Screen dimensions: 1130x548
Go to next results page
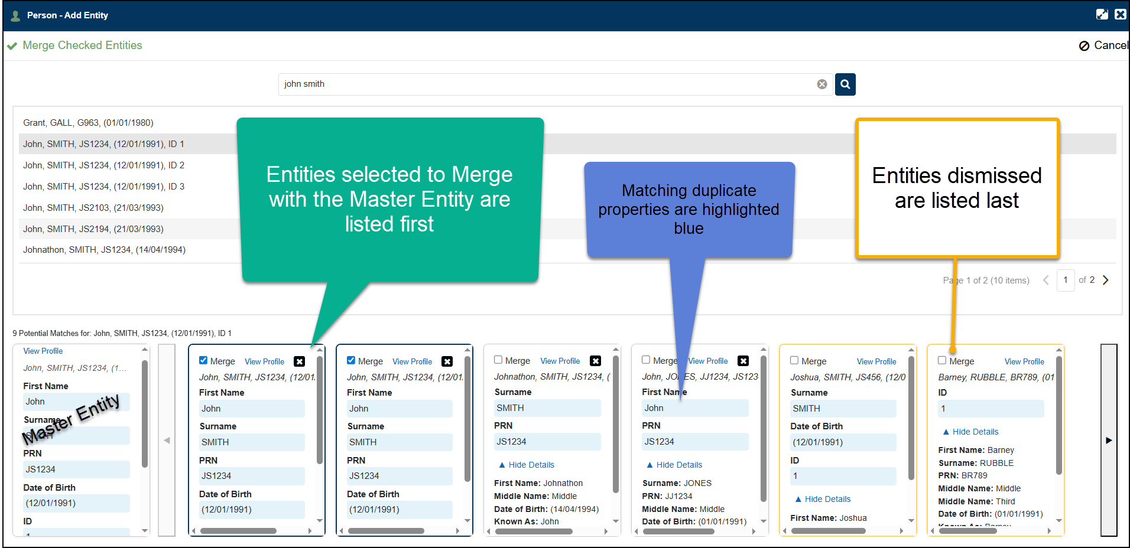tap(1105, 280)
